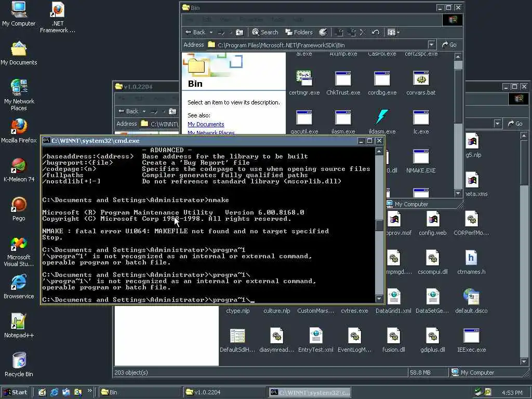
Task: Click Go in the Bin window address bar
Action: [x=449, y=45]
